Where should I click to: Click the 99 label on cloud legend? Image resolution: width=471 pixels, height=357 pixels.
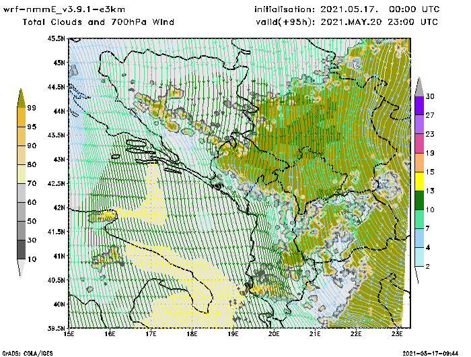pos(32,108)
